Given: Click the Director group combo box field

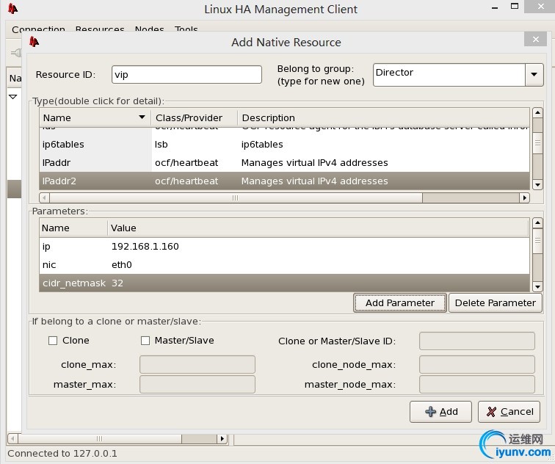Looking at the screenshot, I should point(449,75).
